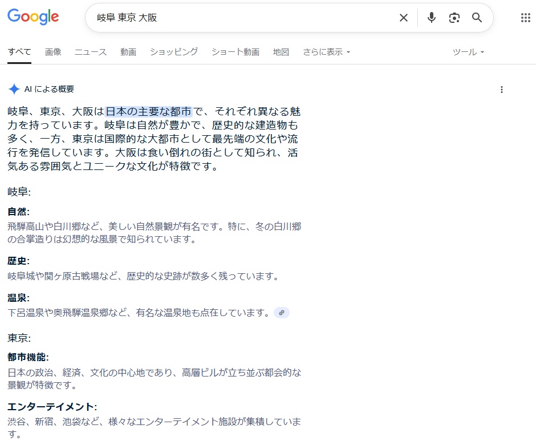Click the source link chip after 温泉 paragraph
Image resolution: width=536 pixels, height=445 pixels.
click(282, 313)
